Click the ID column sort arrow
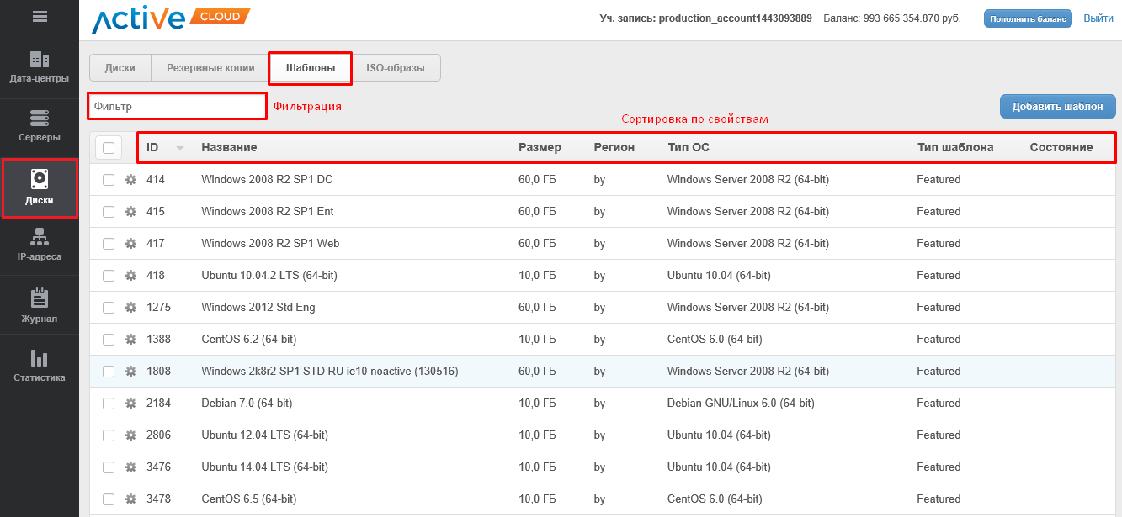 click(x=180, y=149)
